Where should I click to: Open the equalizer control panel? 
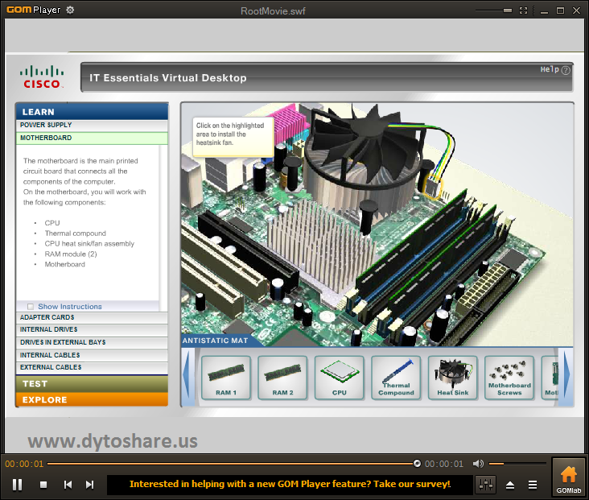pyautogui.click(x=485, y=485)
